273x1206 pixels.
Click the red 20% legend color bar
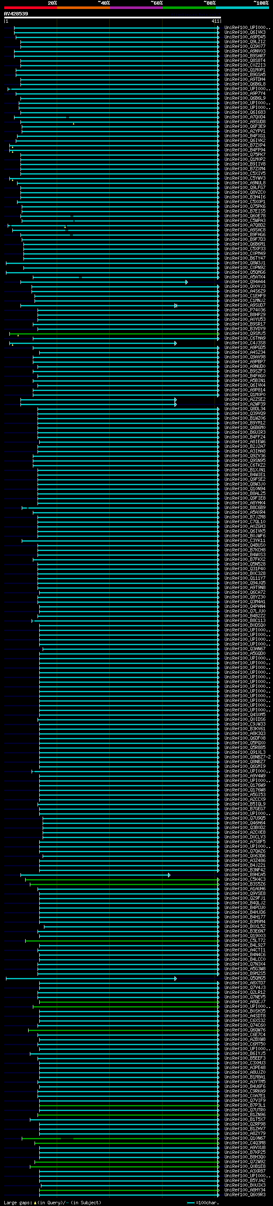click(x=30, y=8)
